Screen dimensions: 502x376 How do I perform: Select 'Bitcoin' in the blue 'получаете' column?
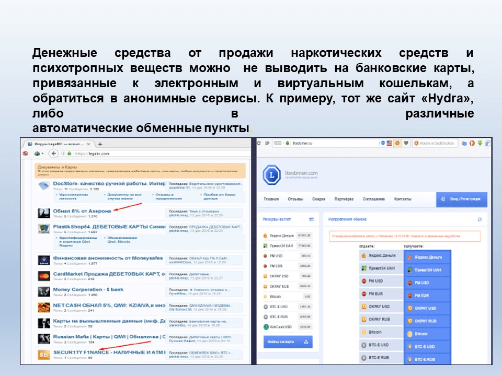tap(428, 334)
